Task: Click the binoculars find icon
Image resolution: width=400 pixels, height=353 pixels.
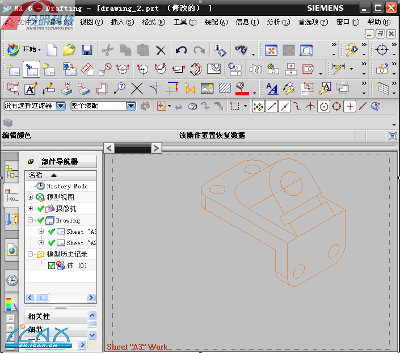Action: coord(241,51)
